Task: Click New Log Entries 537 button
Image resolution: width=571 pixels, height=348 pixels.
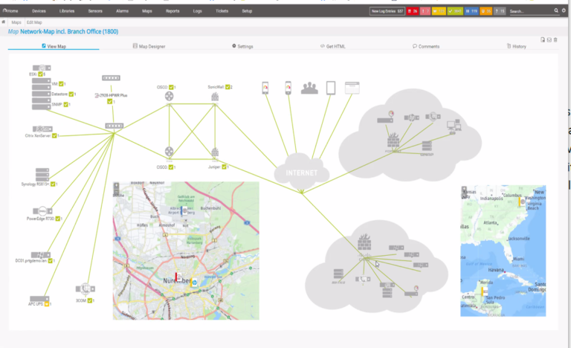Action: 387,11
